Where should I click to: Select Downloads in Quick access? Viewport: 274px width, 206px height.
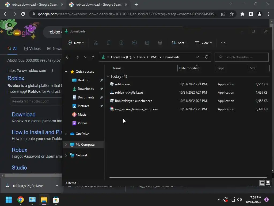pyautogui.click(x=86, y=89)
